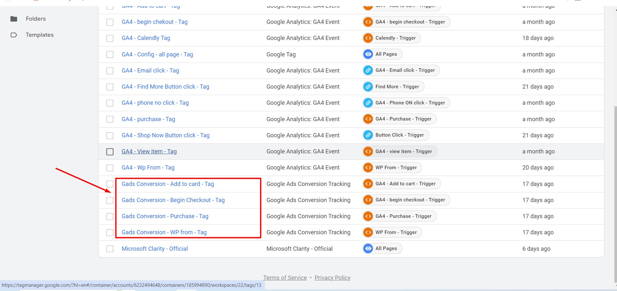Open GA4 - Email click - Tag
Image resolution: width=617 pixels, height=291 pixels.
[x=150, y=71]
